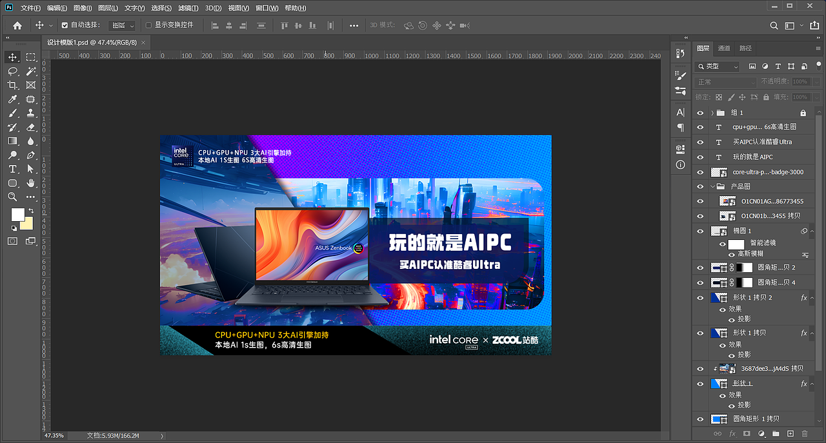Hide the 玩的就是 AIPC text layer
This screenshot has height=443, width=826.
tap(700, 157)
